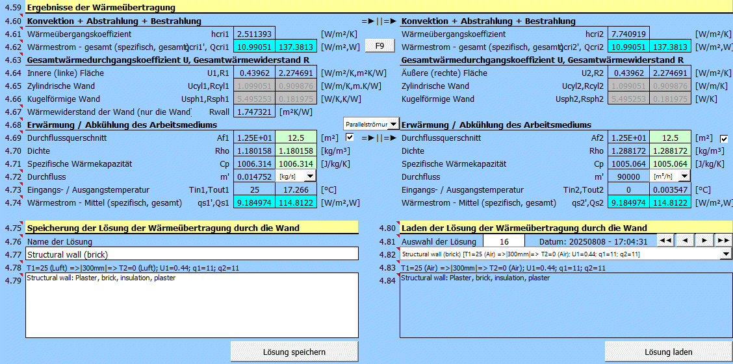The image size is (733, 364).
Task: Click the Lösung speichern button
Action: [294, 352]
